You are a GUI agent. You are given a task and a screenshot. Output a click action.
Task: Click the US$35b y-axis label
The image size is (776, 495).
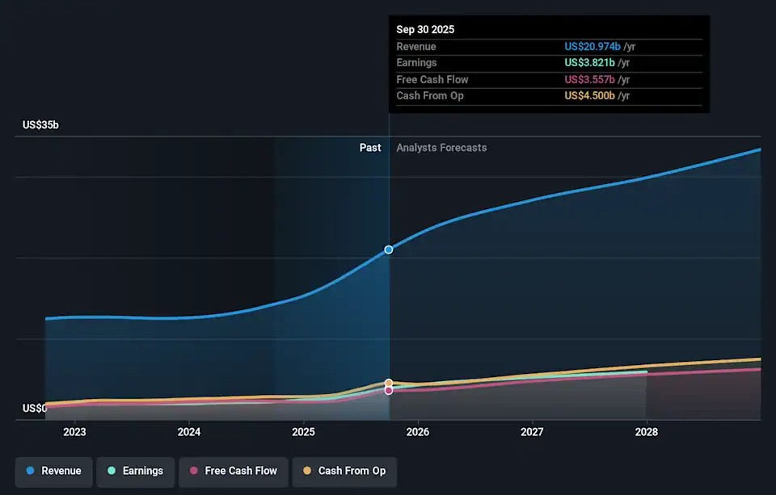click(x=40, y=125)
